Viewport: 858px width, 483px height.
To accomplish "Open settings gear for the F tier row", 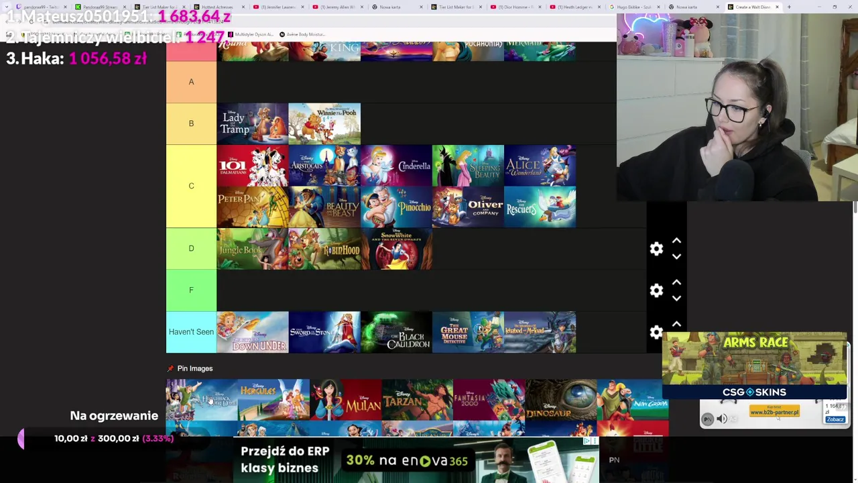I will pyautogui.click(x=656, y=290).
